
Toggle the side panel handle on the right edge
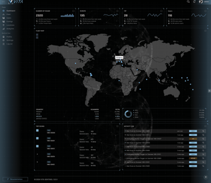click(x=209, y=90)
